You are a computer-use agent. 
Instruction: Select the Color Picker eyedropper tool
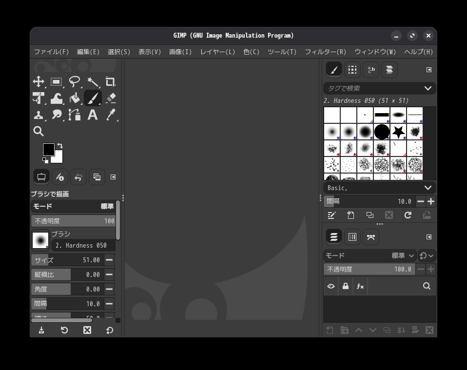(110, 115)
